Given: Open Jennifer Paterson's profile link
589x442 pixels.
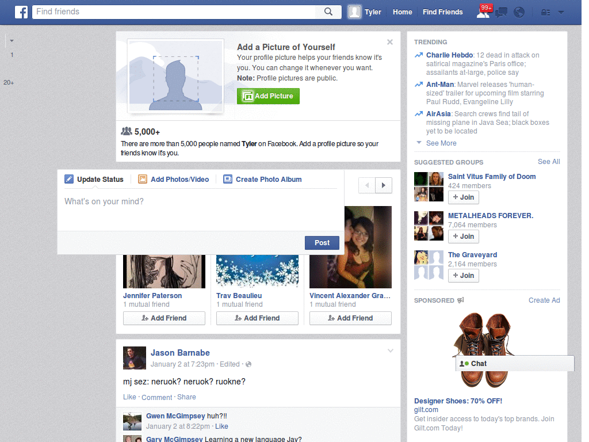Looking at the screenshot, I should click(152, 296).
